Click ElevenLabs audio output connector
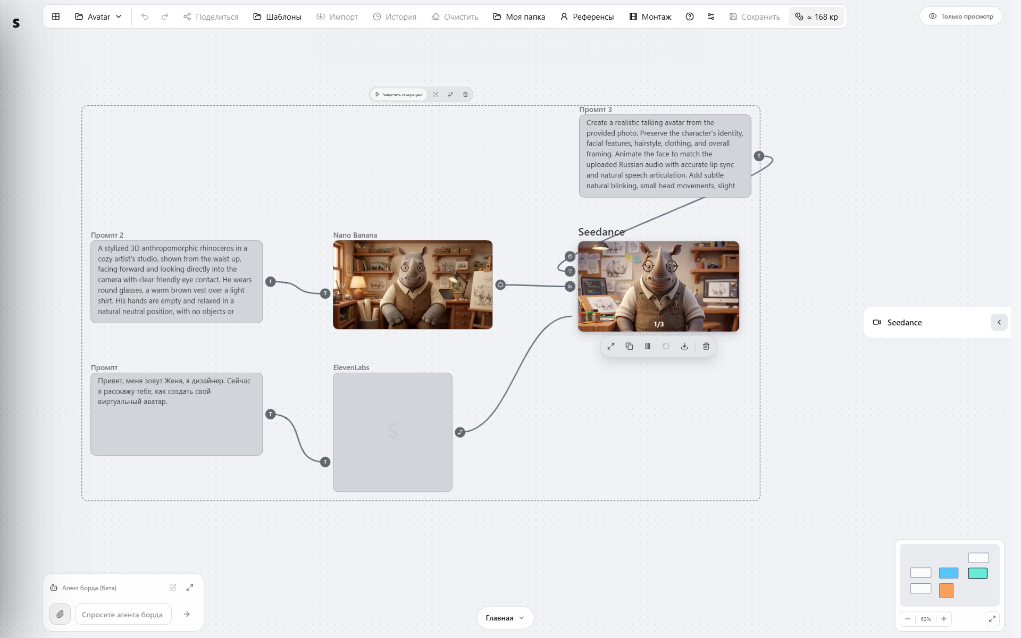The height and width of the screenshot is (638, 1021). coord(460,432)
